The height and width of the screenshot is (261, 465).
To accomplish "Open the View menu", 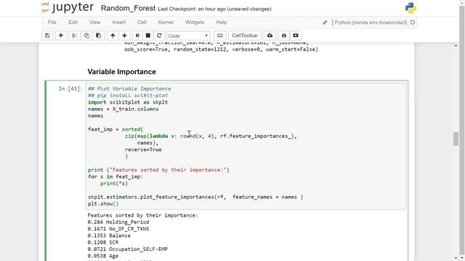I will 94,22.
